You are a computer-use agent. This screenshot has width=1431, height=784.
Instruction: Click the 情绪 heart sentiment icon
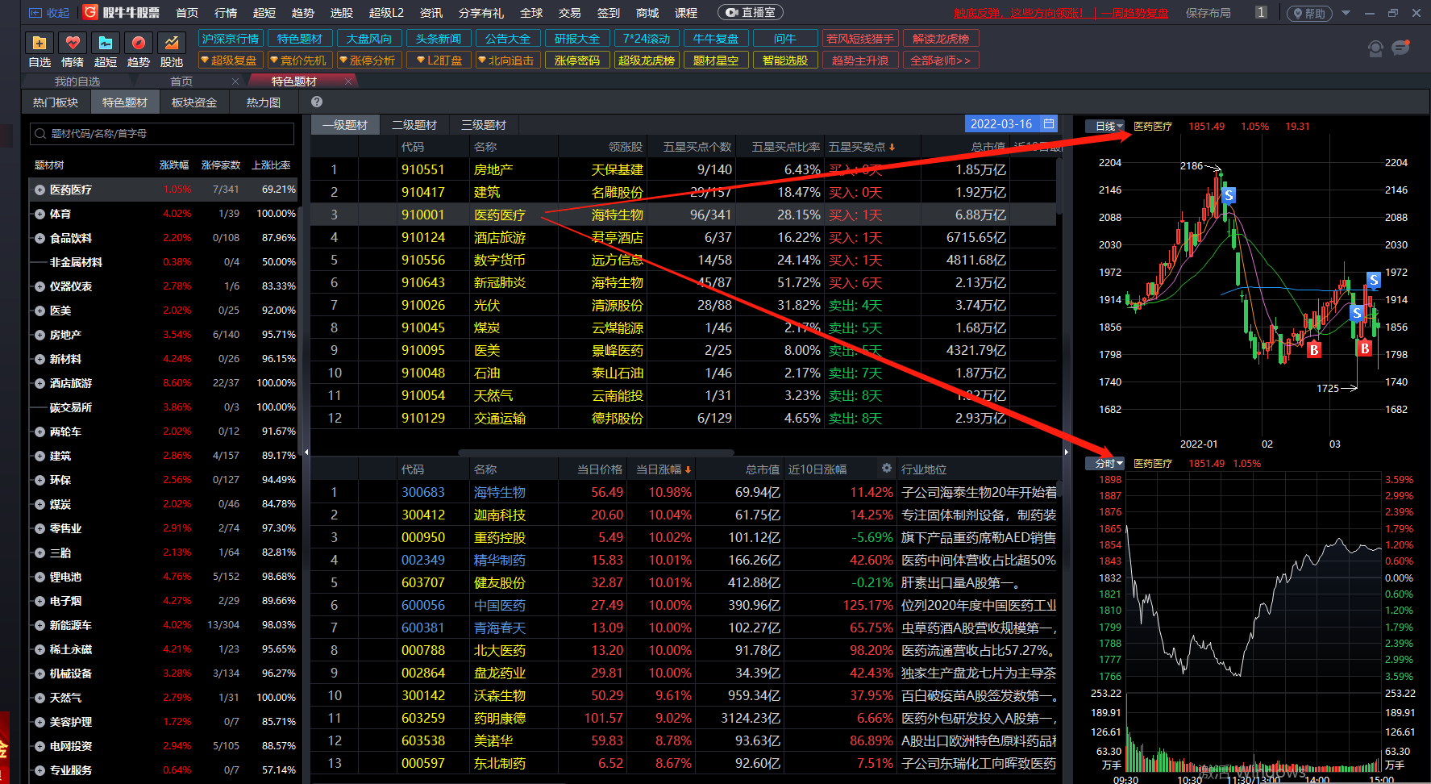click(73, 43)
